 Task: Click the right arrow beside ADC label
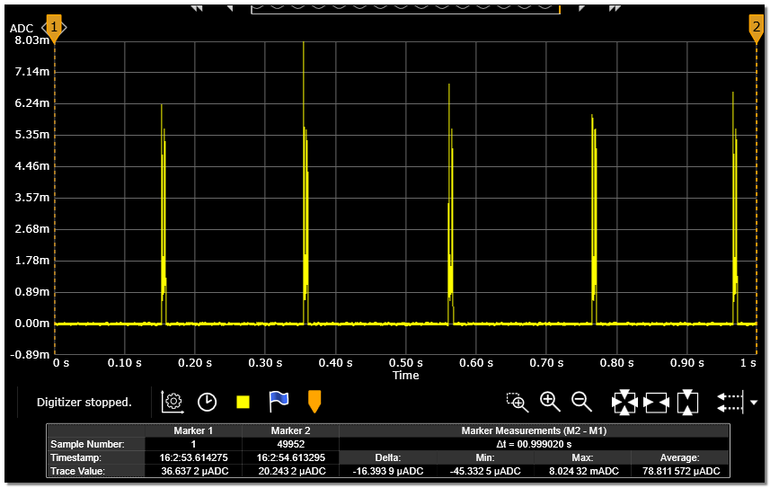pos(64,29)
